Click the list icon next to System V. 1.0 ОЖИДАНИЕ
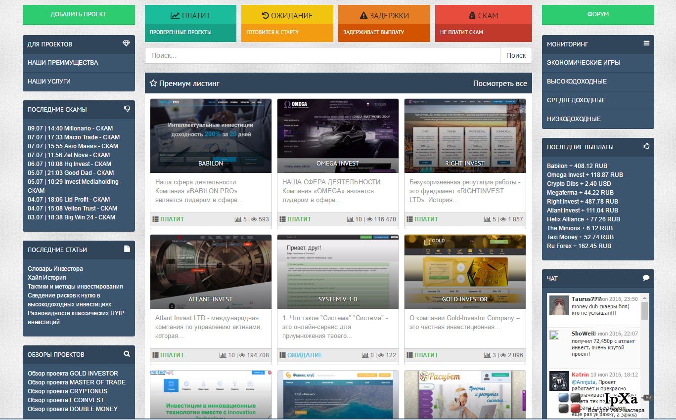This screenshot has height=420, width=676. click(x=283, y=355)
